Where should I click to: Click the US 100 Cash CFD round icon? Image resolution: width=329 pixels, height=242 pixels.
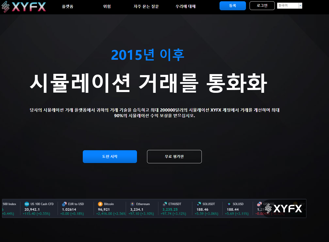click(27, 204)
